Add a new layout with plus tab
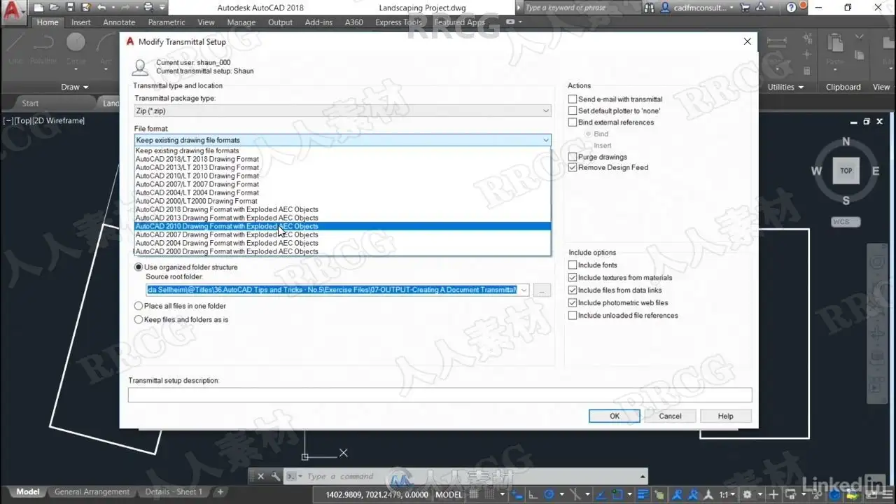The height and width of the screenshot is (504, 896). [x=220, y=492]
